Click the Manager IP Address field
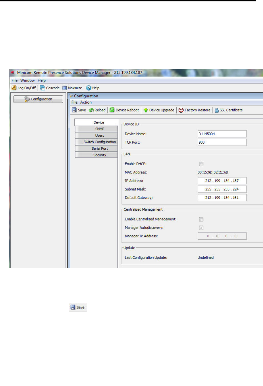Image resolution: width=263 pixels, height=386 pixels. click(x=222, y=236)
